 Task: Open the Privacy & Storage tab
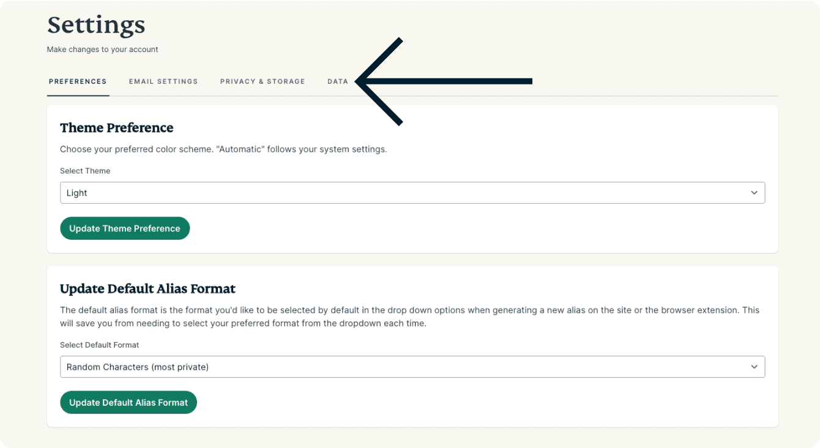[263, 81]
